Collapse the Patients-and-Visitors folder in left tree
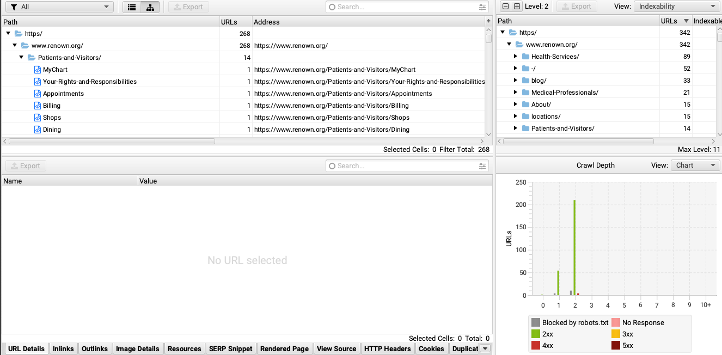 click(x=22, y=58)
